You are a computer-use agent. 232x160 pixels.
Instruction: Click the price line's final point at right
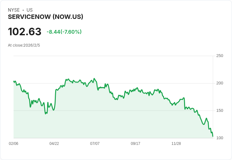(x=213, y=136)
